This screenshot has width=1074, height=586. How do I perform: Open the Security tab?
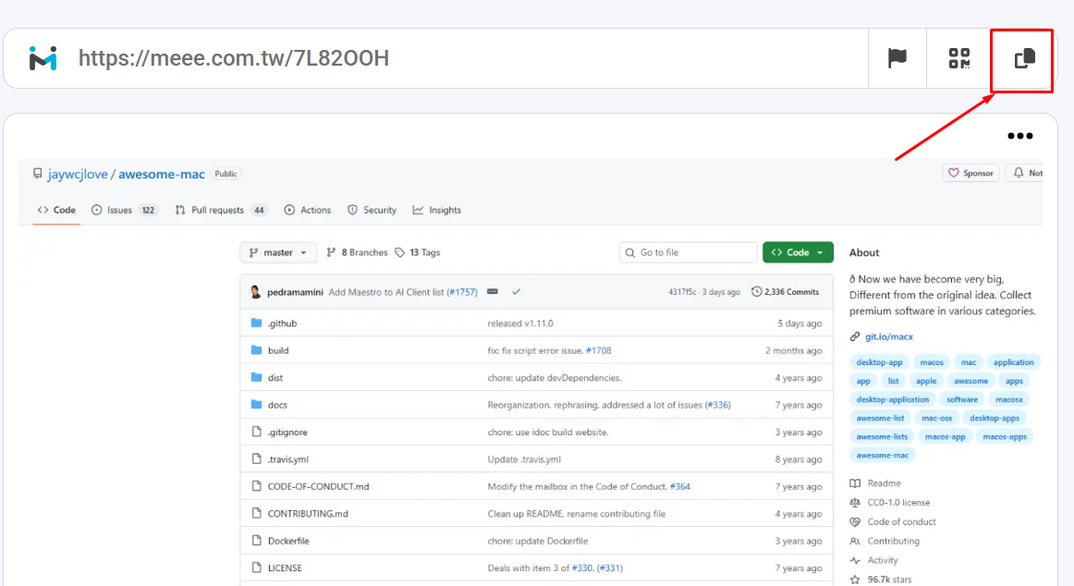pyautogui.click(x=372, y=210)
